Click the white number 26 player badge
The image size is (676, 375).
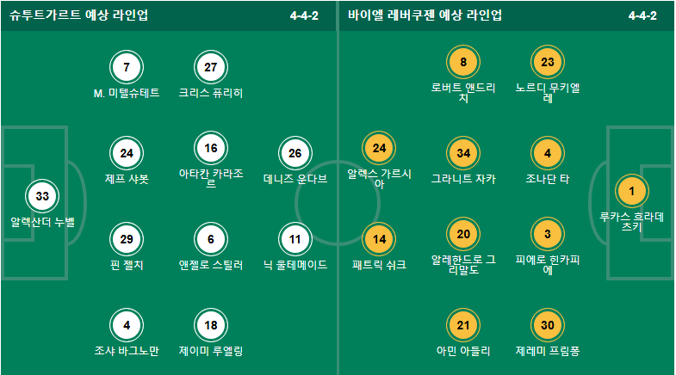(295, 153)
